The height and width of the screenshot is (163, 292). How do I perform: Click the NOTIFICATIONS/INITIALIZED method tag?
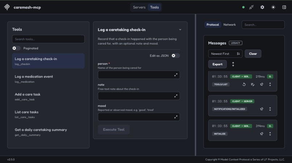(x=229, y=109)
